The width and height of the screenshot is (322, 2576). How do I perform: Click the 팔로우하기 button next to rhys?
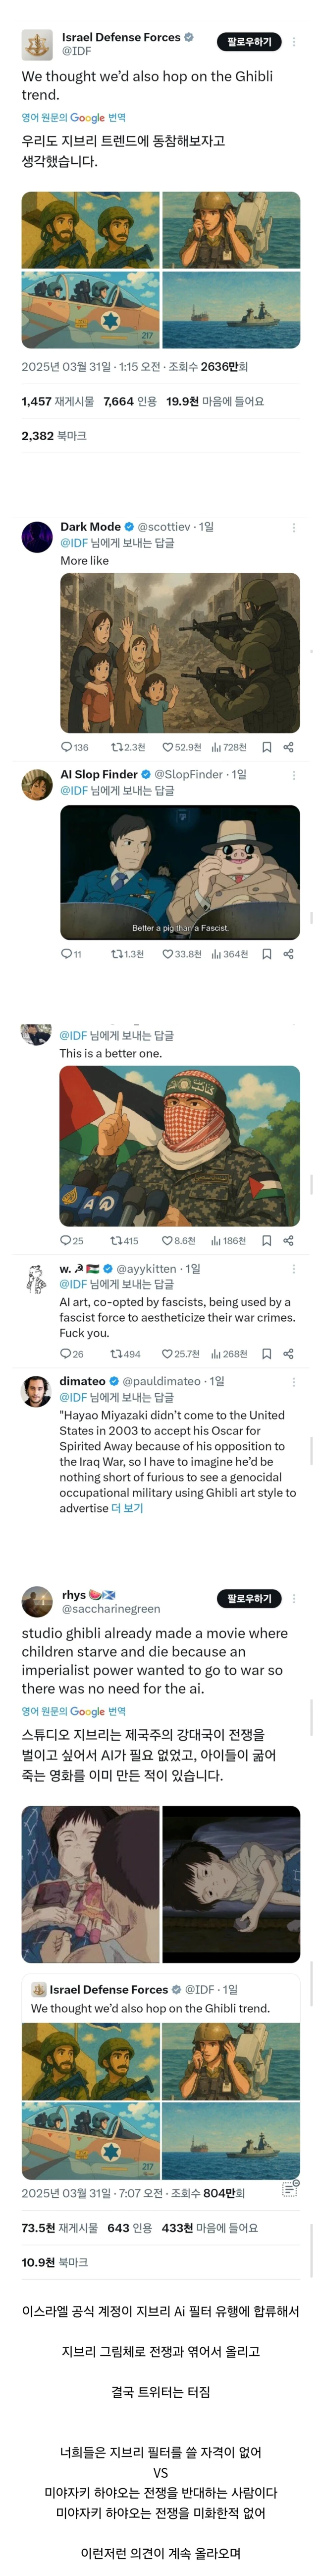[248, 1599]
